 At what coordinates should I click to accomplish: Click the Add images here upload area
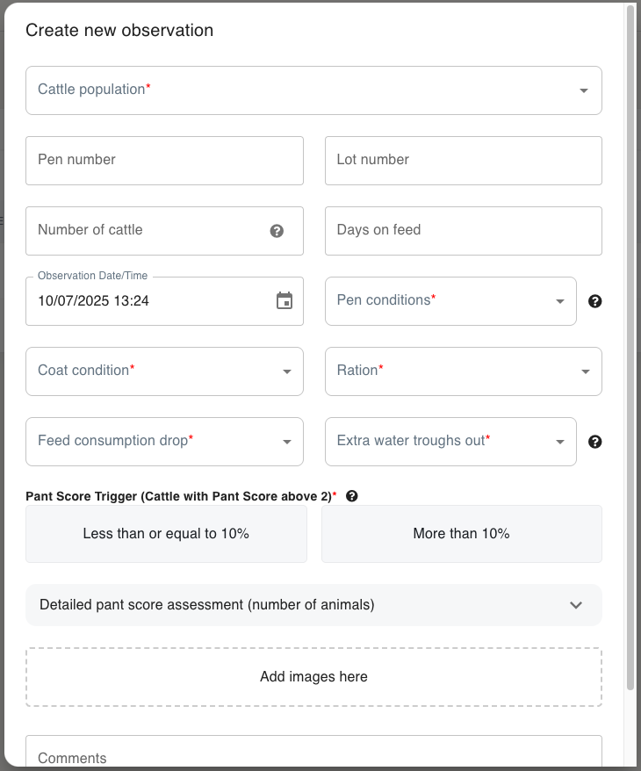[x=313, y=677]
